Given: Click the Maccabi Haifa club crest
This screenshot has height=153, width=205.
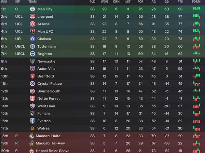Looking at the screenshot, I should pos(32,136).
